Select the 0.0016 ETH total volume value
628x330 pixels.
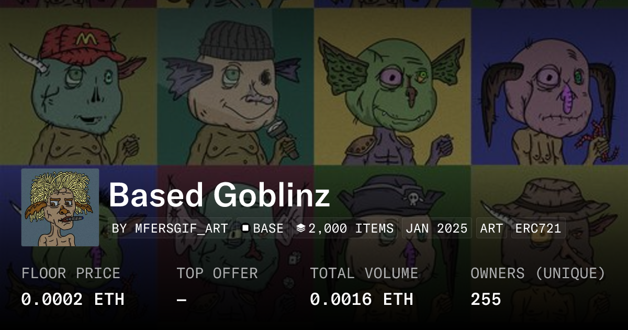(x=361, y=299)
